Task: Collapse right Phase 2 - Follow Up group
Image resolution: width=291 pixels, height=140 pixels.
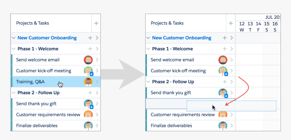Action: click(x=148, y=82)
